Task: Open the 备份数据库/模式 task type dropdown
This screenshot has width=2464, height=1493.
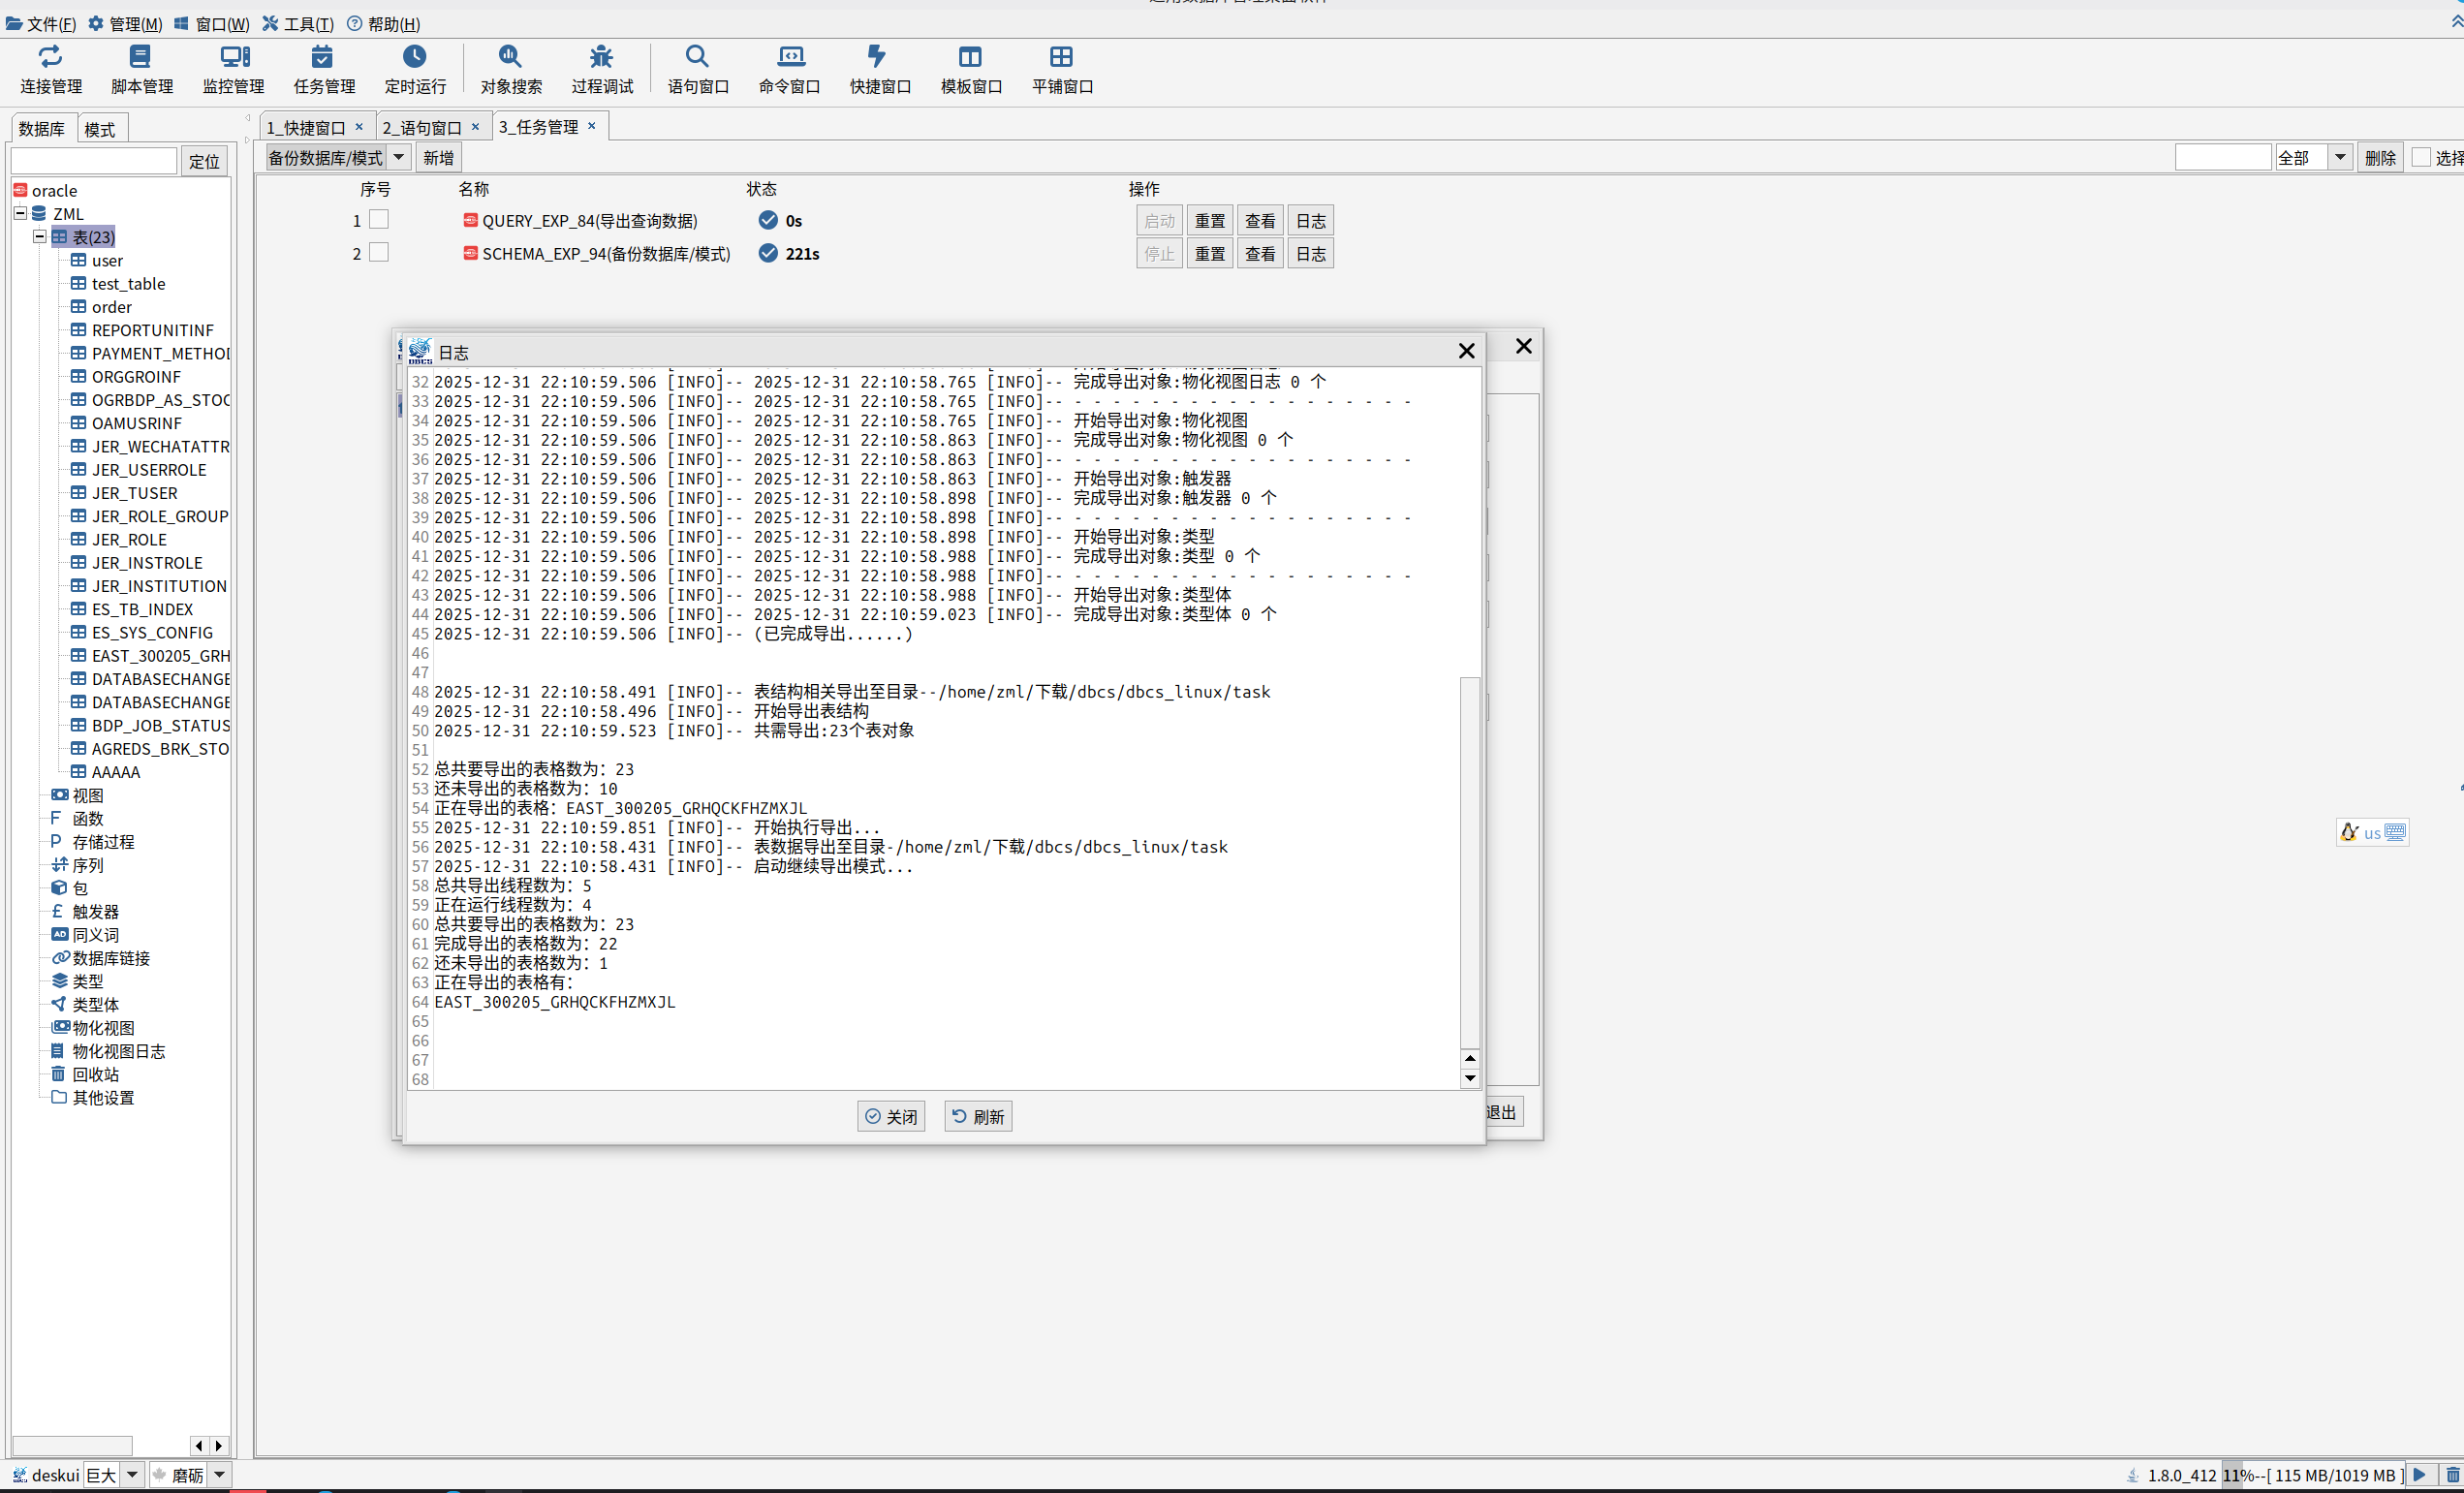Action: (398, 157)
